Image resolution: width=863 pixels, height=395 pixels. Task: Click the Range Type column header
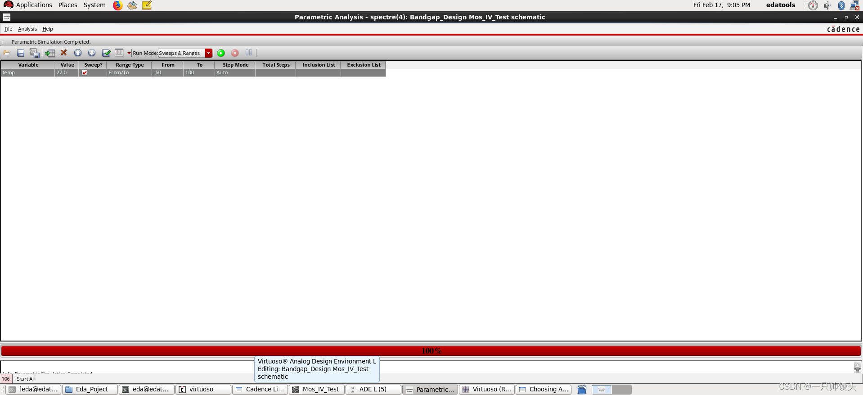pos(130,65)
